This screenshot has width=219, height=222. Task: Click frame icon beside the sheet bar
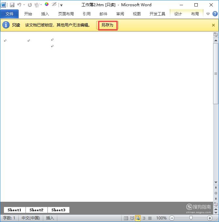tap(216, 204)
